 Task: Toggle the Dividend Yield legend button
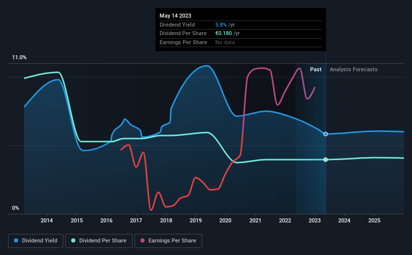pyautogui.click(x=36, y=241)
